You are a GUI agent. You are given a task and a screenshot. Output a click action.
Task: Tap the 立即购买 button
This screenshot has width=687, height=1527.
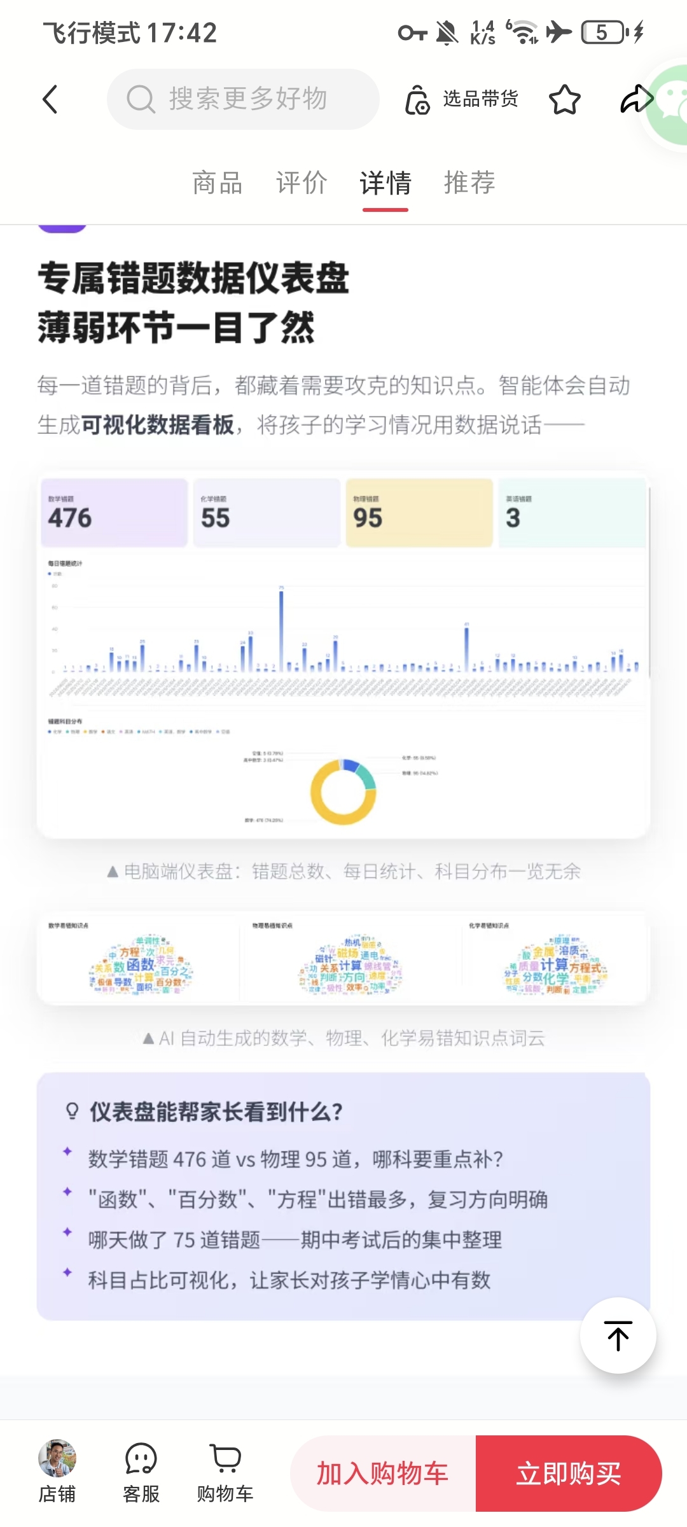point(569,1474)
